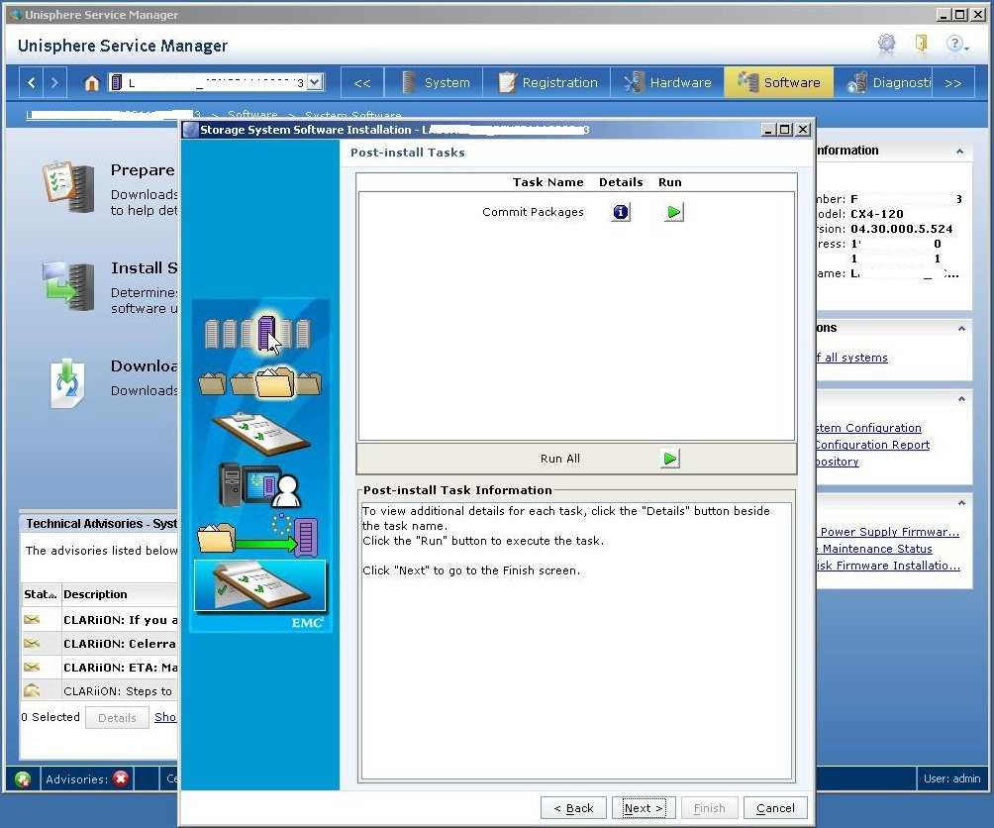This screenshot has height=828, width=994.
Task: Open the Repository link
Action: point(838,462)
